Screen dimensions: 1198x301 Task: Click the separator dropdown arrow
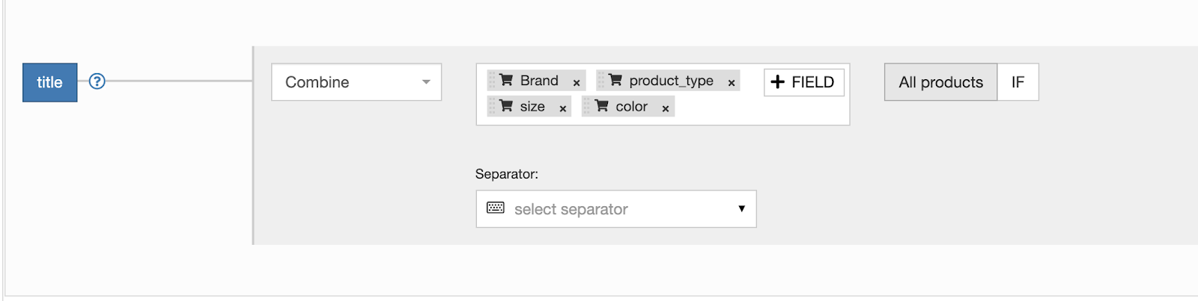[x=741, y=208]
